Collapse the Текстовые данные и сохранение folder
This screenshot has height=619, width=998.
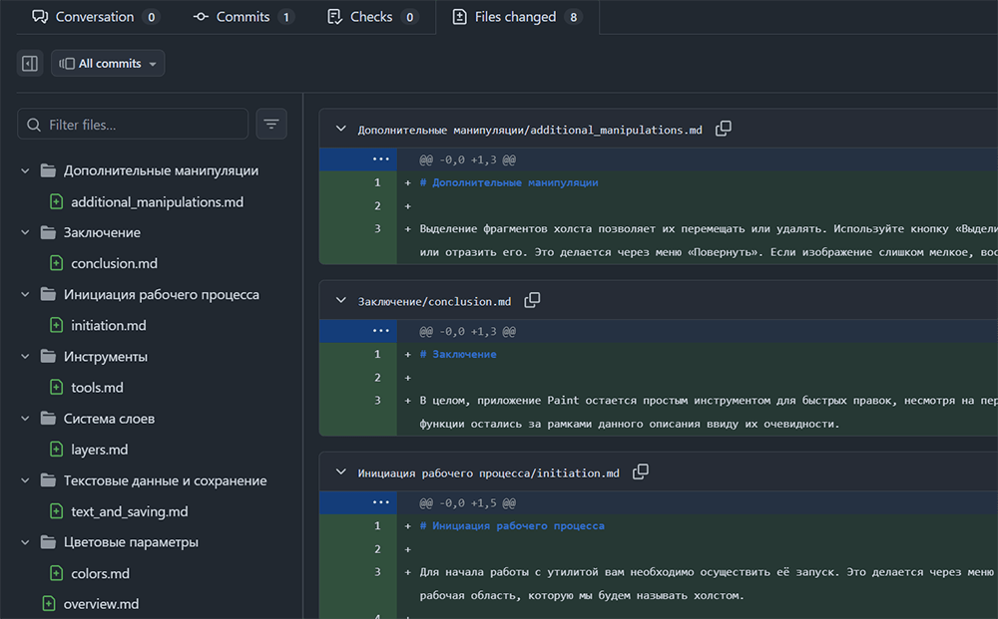point(26,480)
